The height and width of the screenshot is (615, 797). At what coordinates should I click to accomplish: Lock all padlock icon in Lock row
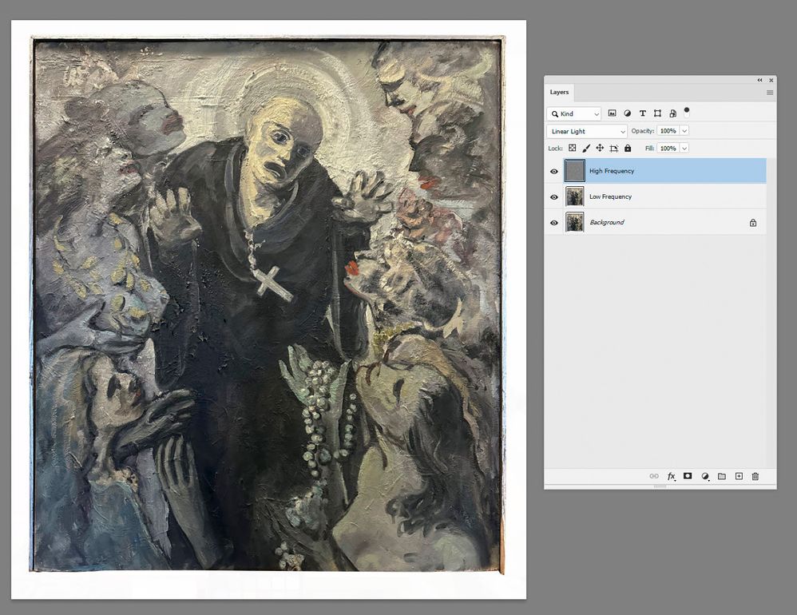click(628, 148)
